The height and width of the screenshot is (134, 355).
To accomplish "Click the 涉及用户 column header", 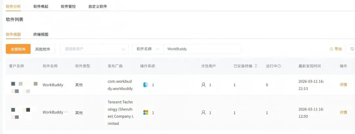I will click(x=208, y=66).
